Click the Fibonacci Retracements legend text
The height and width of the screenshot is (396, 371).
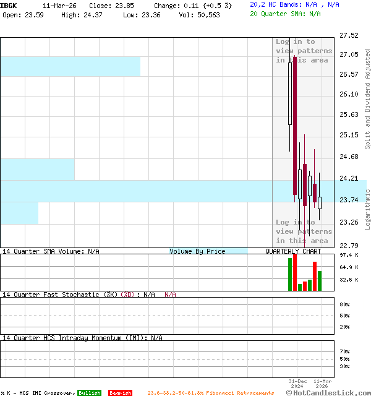pyautogui.click(x=210, y=393)
